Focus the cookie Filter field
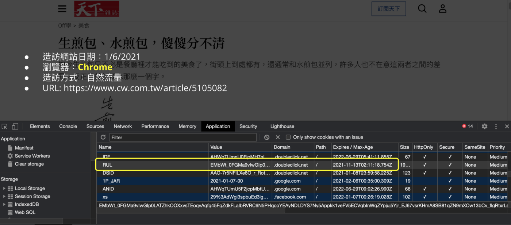The height and width of the screenshot is (225, 511). click(183, 137)
